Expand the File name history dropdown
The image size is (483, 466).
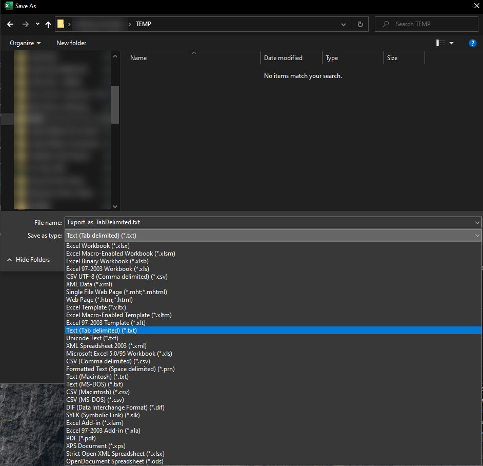(477, 223)
